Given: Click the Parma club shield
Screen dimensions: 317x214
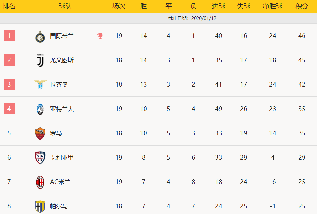Looking at the screenshot, I should pyautogui.click(x=40, y=207).
